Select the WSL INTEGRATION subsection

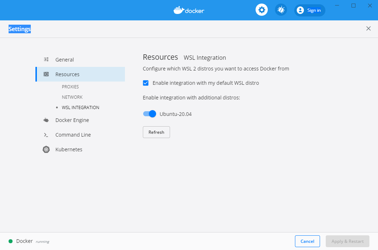click(x=80, y=107)
